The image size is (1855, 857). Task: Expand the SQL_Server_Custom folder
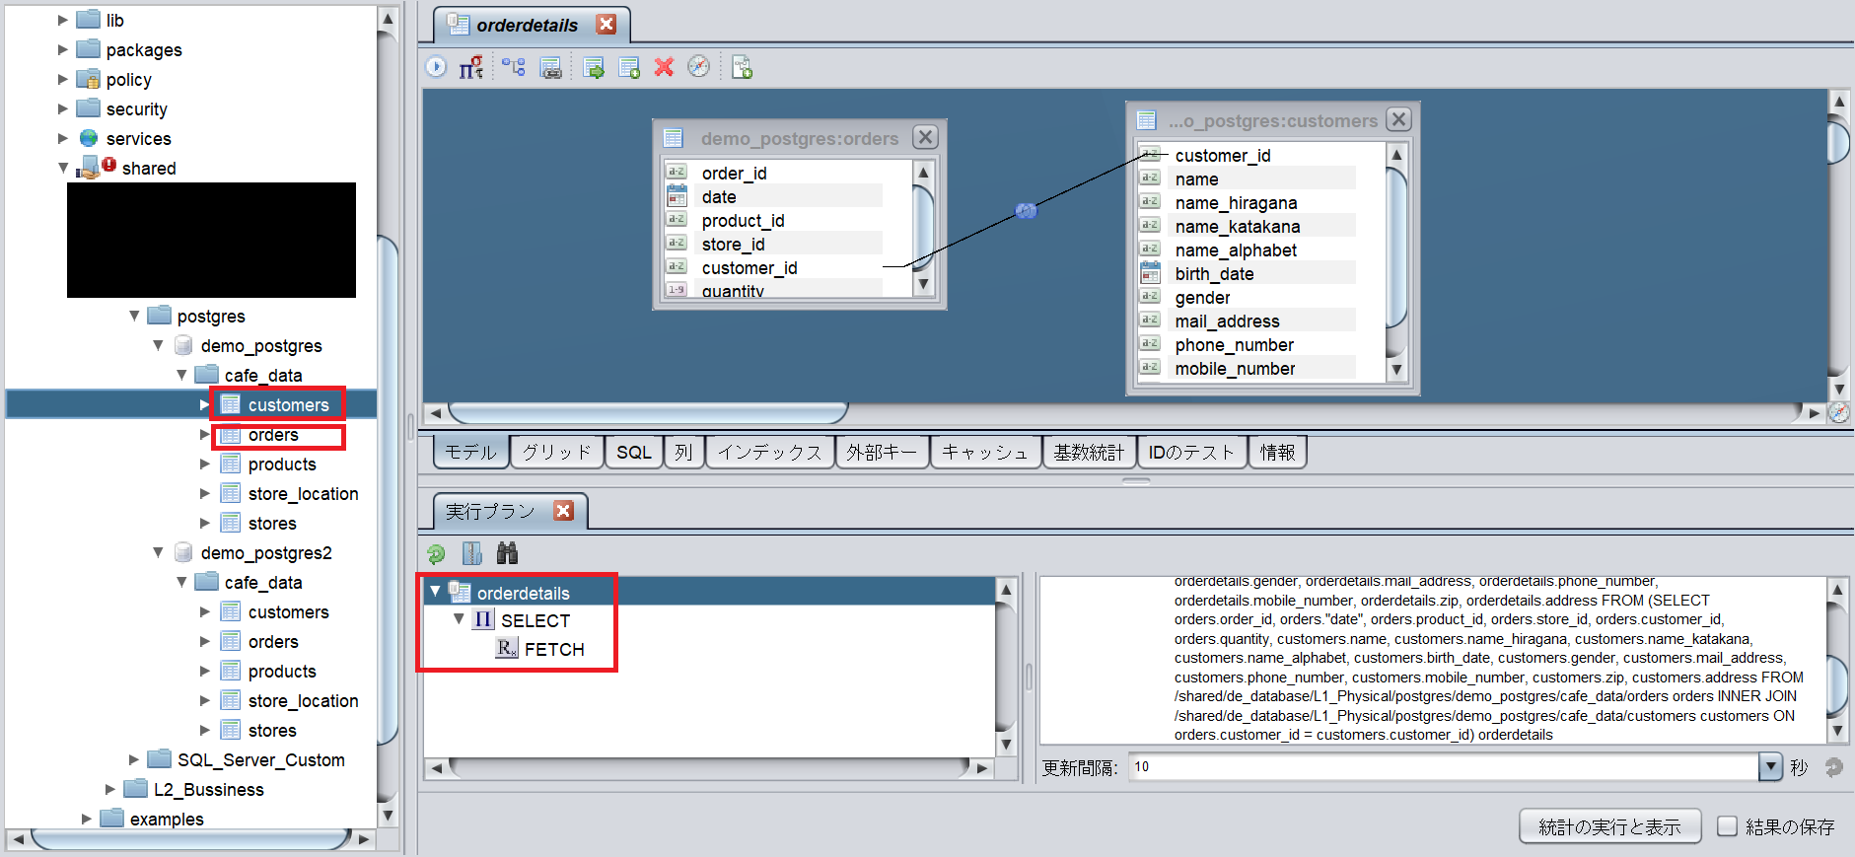(134, 759)
